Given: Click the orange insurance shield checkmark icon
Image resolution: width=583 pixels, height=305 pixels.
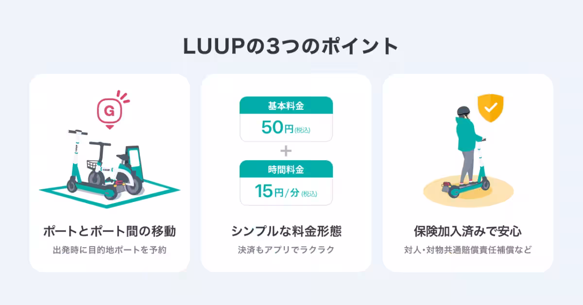Looking at the screenshot, I should pos(491,108).
